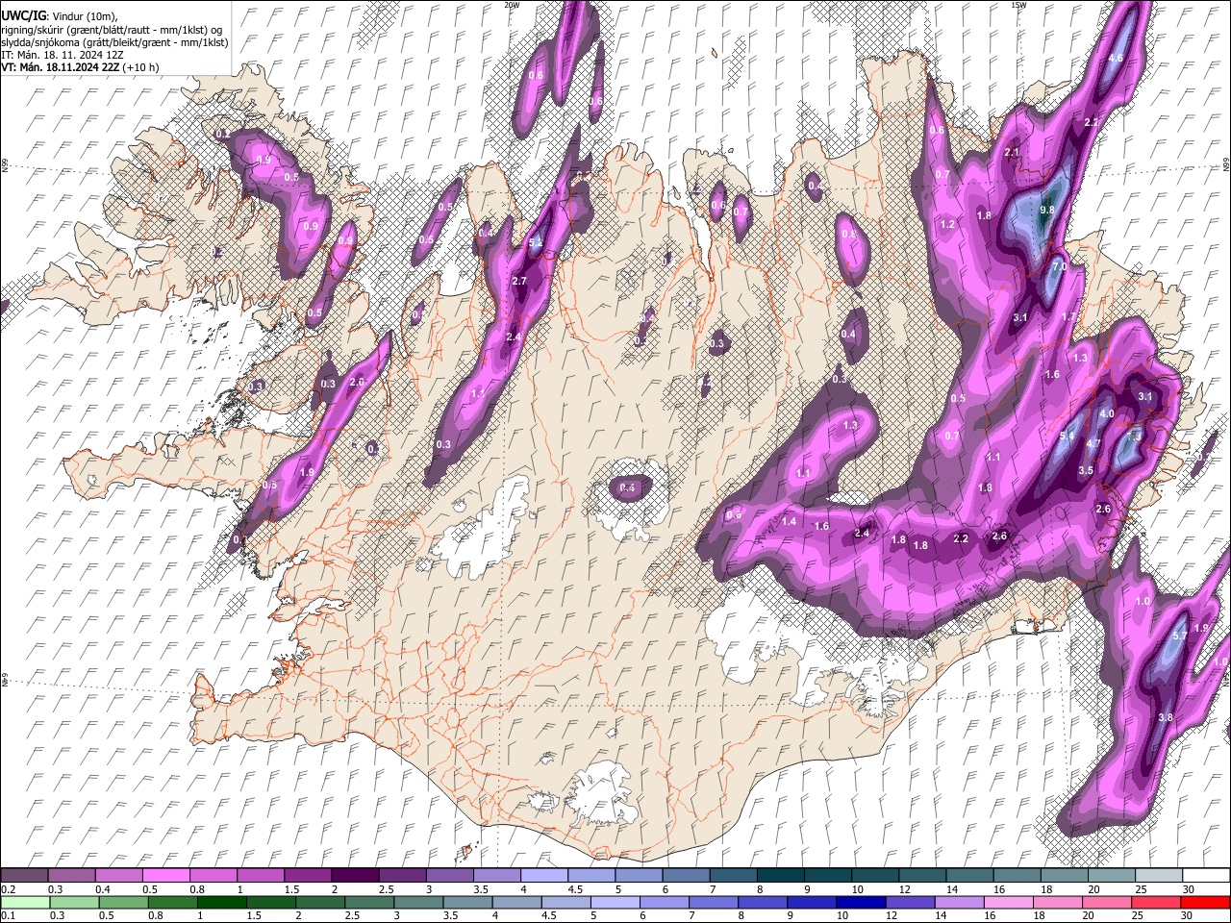Click the 5.4 precipitation value
The image size is (1231, 923).
point(1067,437)
